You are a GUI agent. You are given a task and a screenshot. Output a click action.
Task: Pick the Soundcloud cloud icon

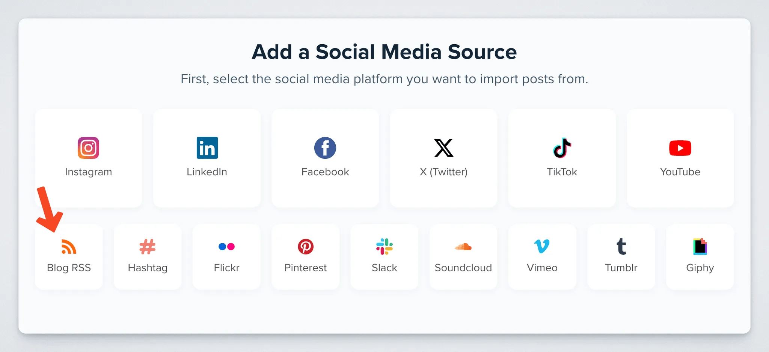tap(463, 247)
